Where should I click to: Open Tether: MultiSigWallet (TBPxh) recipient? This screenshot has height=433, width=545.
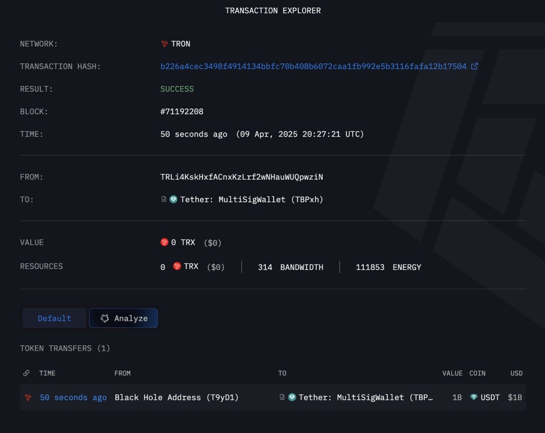(x=252, y=199)
